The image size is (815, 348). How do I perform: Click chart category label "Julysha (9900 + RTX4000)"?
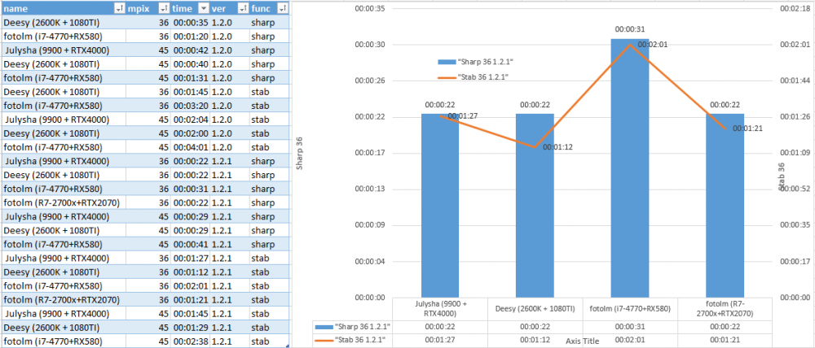440,309
